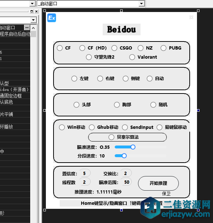Open the top-left combo box arrow
213x223 pixels.
(x=32, y=4)
